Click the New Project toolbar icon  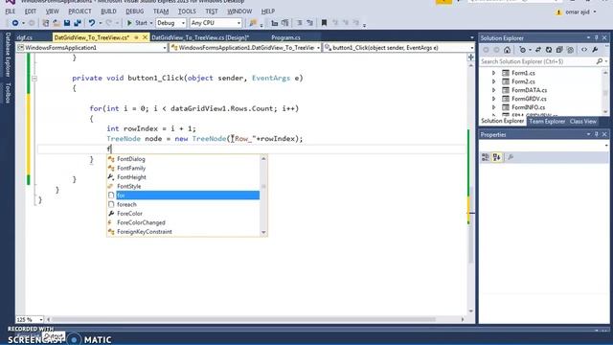[46, 23]
